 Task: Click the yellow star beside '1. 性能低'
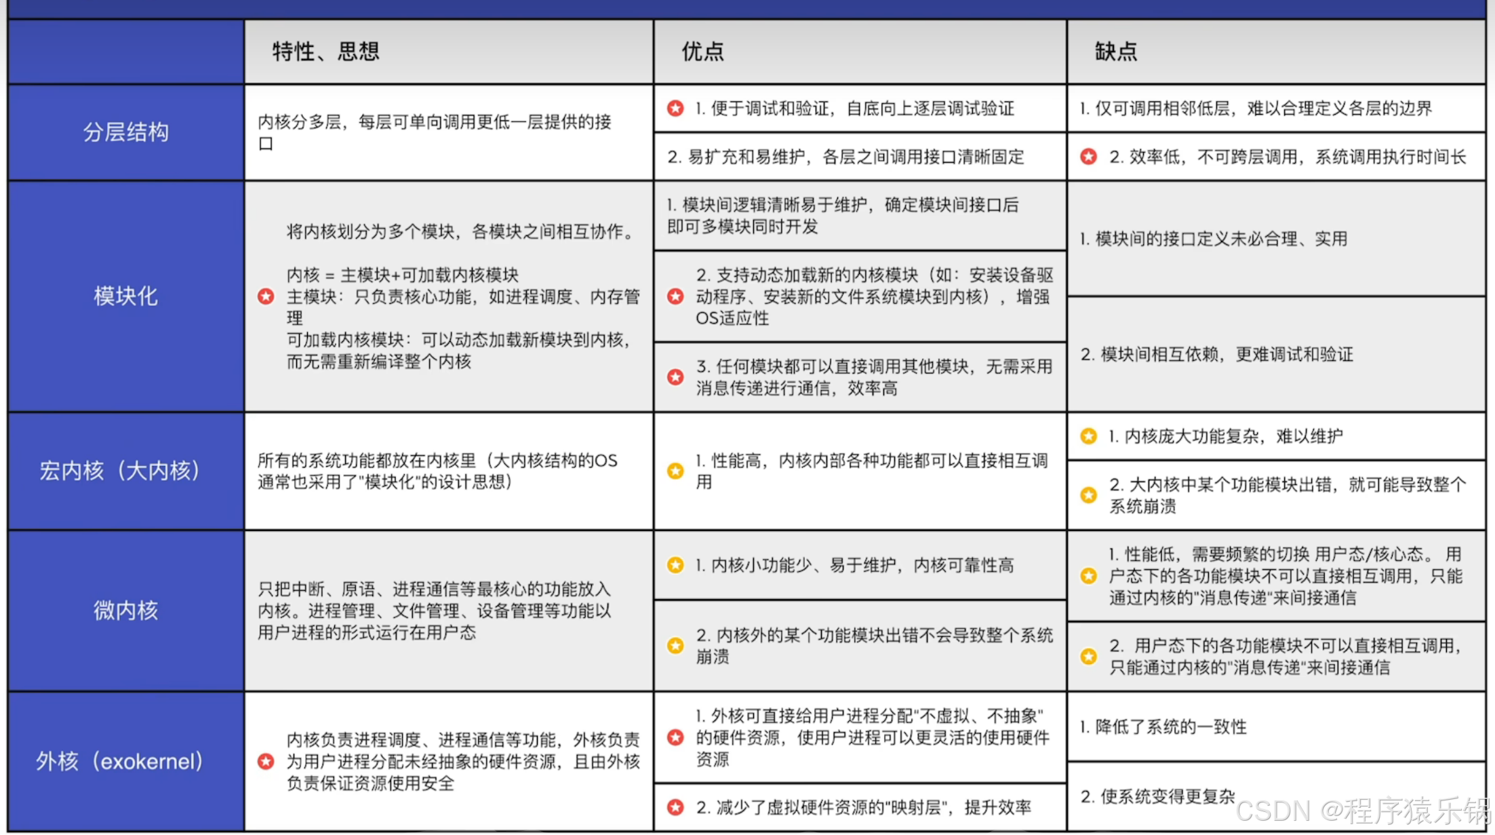[x=1089, y=576]
